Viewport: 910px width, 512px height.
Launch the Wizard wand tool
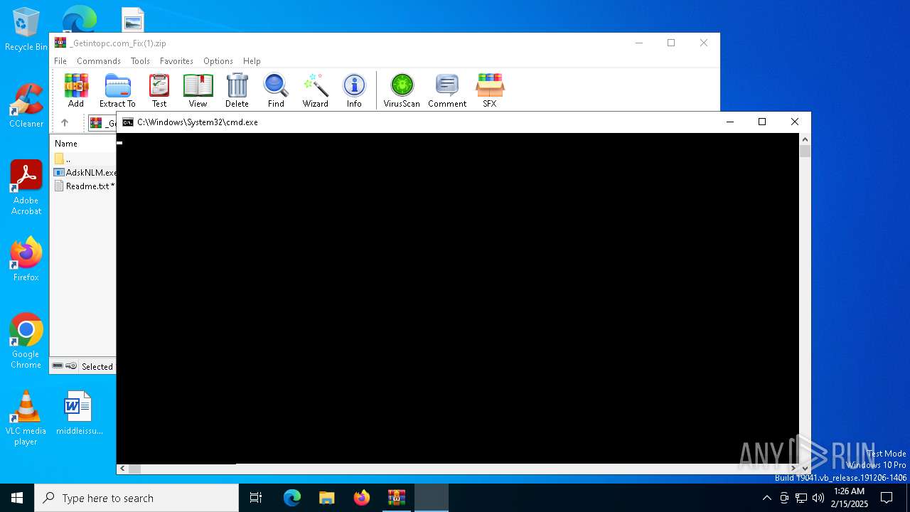315,90
